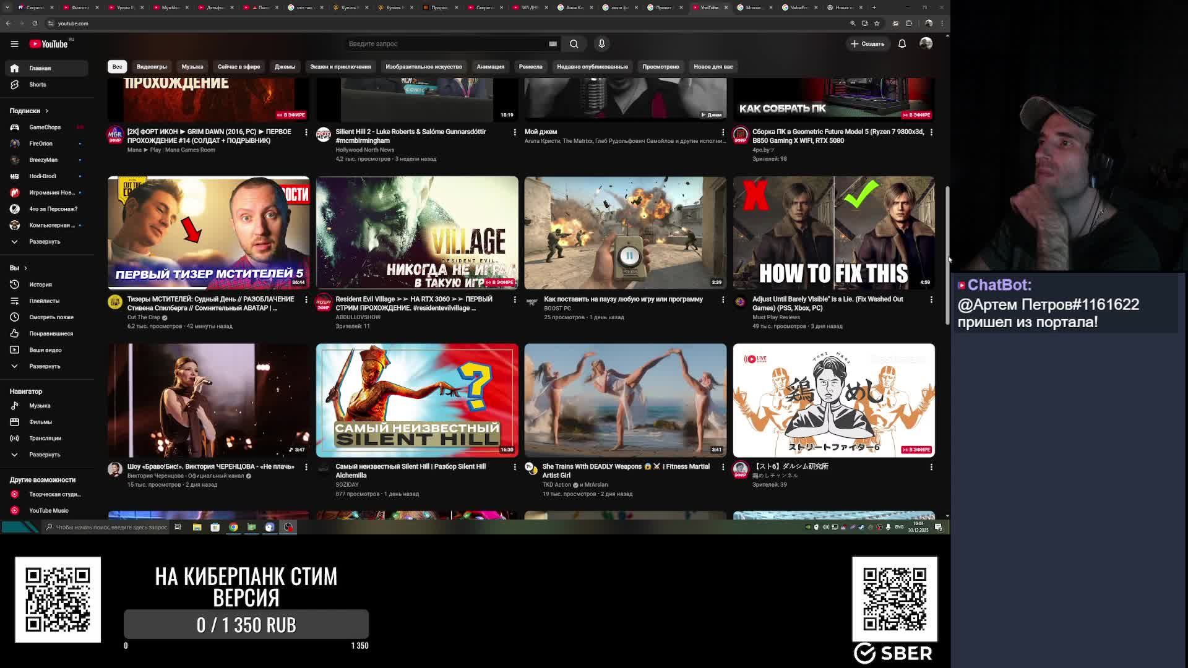Select the Просмотрено filter chip
This screenshot has height=668, width=1188.
click(x=660, y=67)
